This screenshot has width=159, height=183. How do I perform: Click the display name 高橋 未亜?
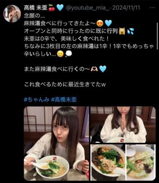[x=35, y=8]
